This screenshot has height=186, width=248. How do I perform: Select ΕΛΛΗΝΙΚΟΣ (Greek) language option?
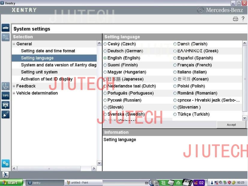click(x=196, y=51)
